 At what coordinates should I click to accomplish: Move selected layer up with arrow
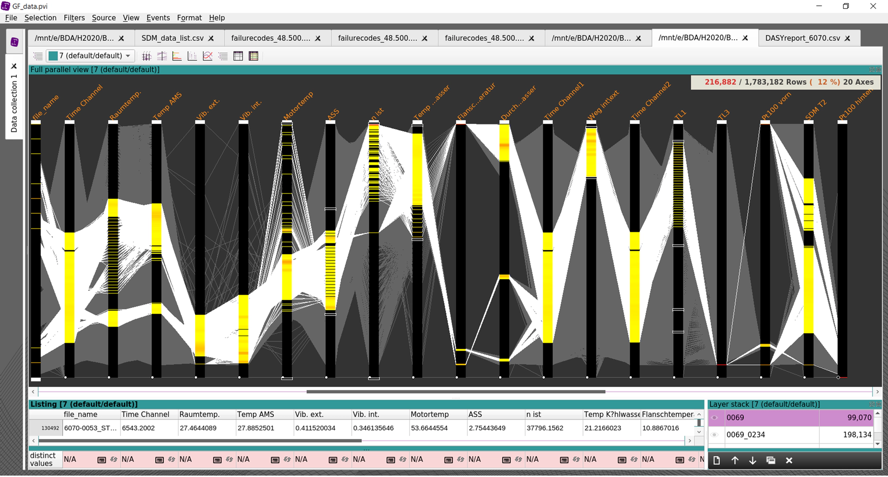[734, 461]
